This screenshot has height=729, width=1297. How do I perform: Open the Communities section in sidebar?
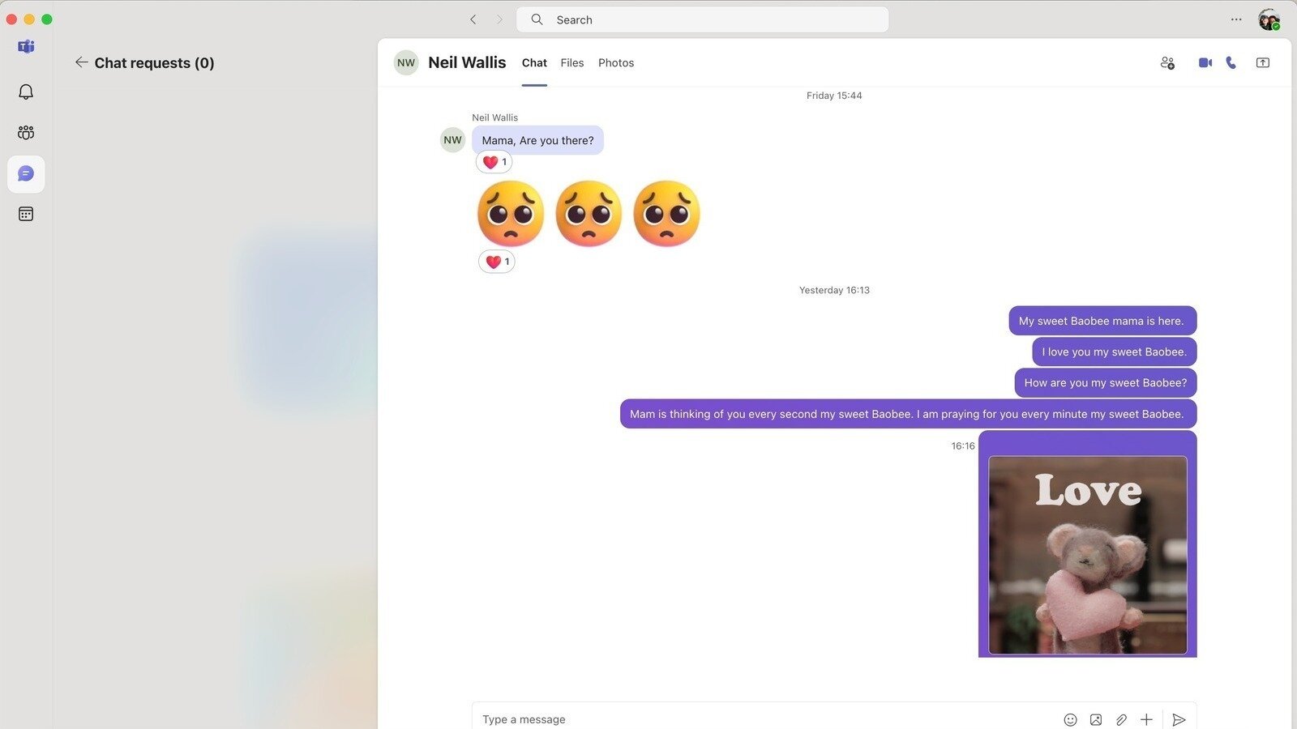tap(26, 133)
